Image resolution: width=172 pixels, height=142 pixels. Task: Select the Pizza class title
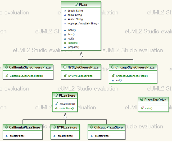click(83, 5)
